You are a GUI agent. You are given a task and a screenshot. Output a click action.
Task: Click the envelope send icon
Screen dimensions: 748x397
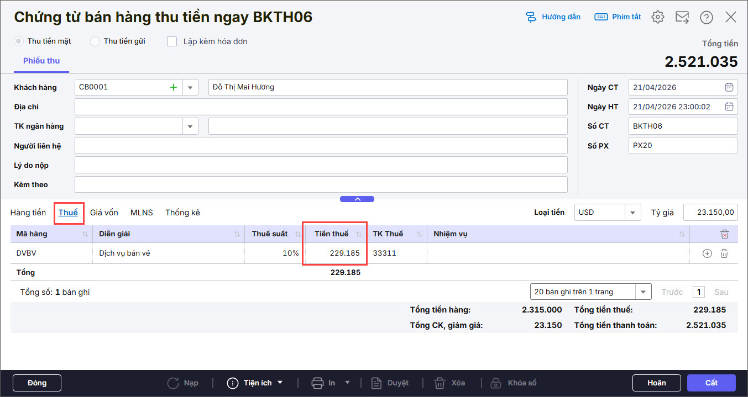coord(682,17)
